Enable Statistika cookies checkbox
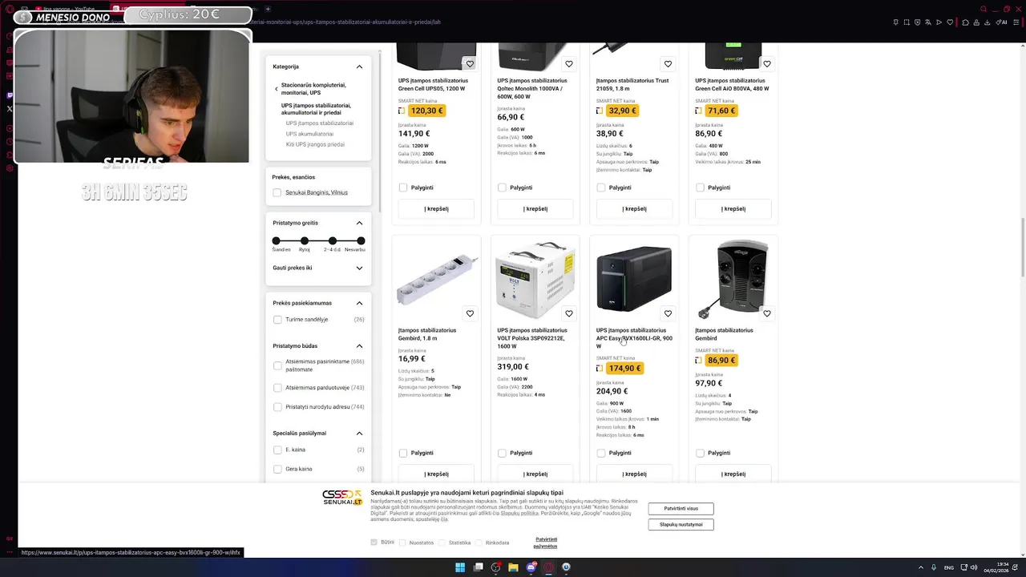 pyautogui.click(x=441, y=543)
